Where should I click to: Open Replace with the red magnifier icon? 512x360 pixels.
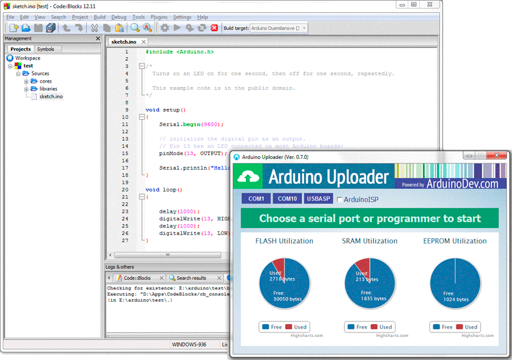147,28
